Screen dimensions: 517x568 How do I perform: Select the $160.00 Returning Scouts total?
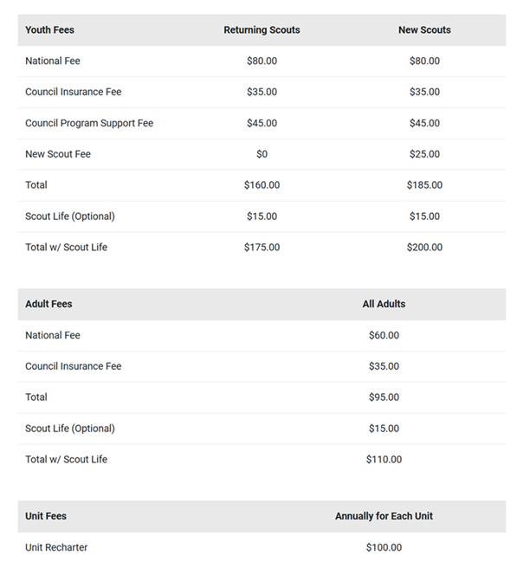coord(262,185)
